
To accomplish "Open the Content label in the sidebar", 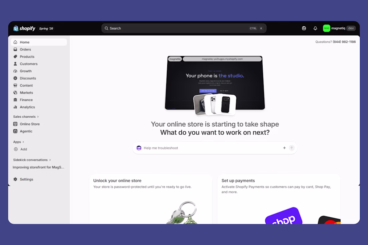I will [26, 85].
